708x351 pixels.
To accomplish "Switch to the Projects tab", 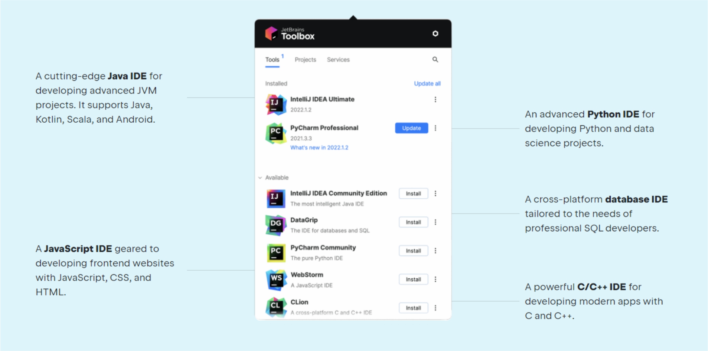I will coord(305,59).
